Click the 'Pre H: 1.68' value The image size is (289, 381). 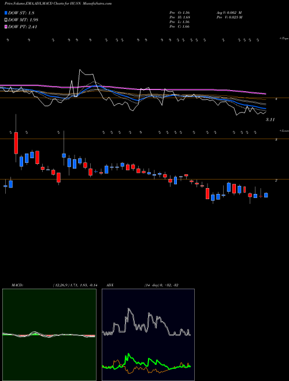click(x=180, y=17)
